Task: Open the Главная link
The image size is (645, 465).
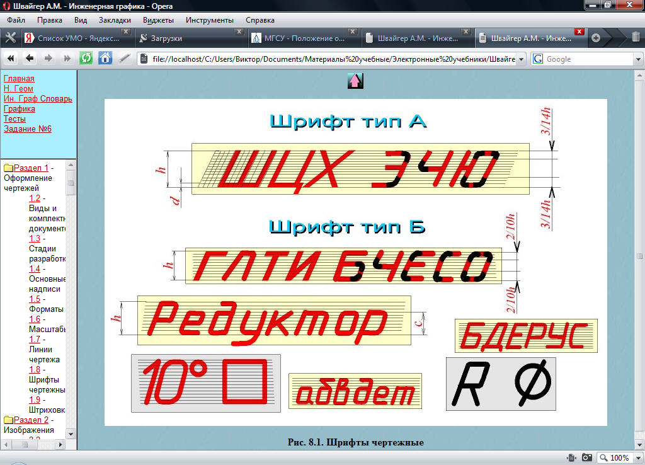Action: pyautogui.click(x=19, y=79)
